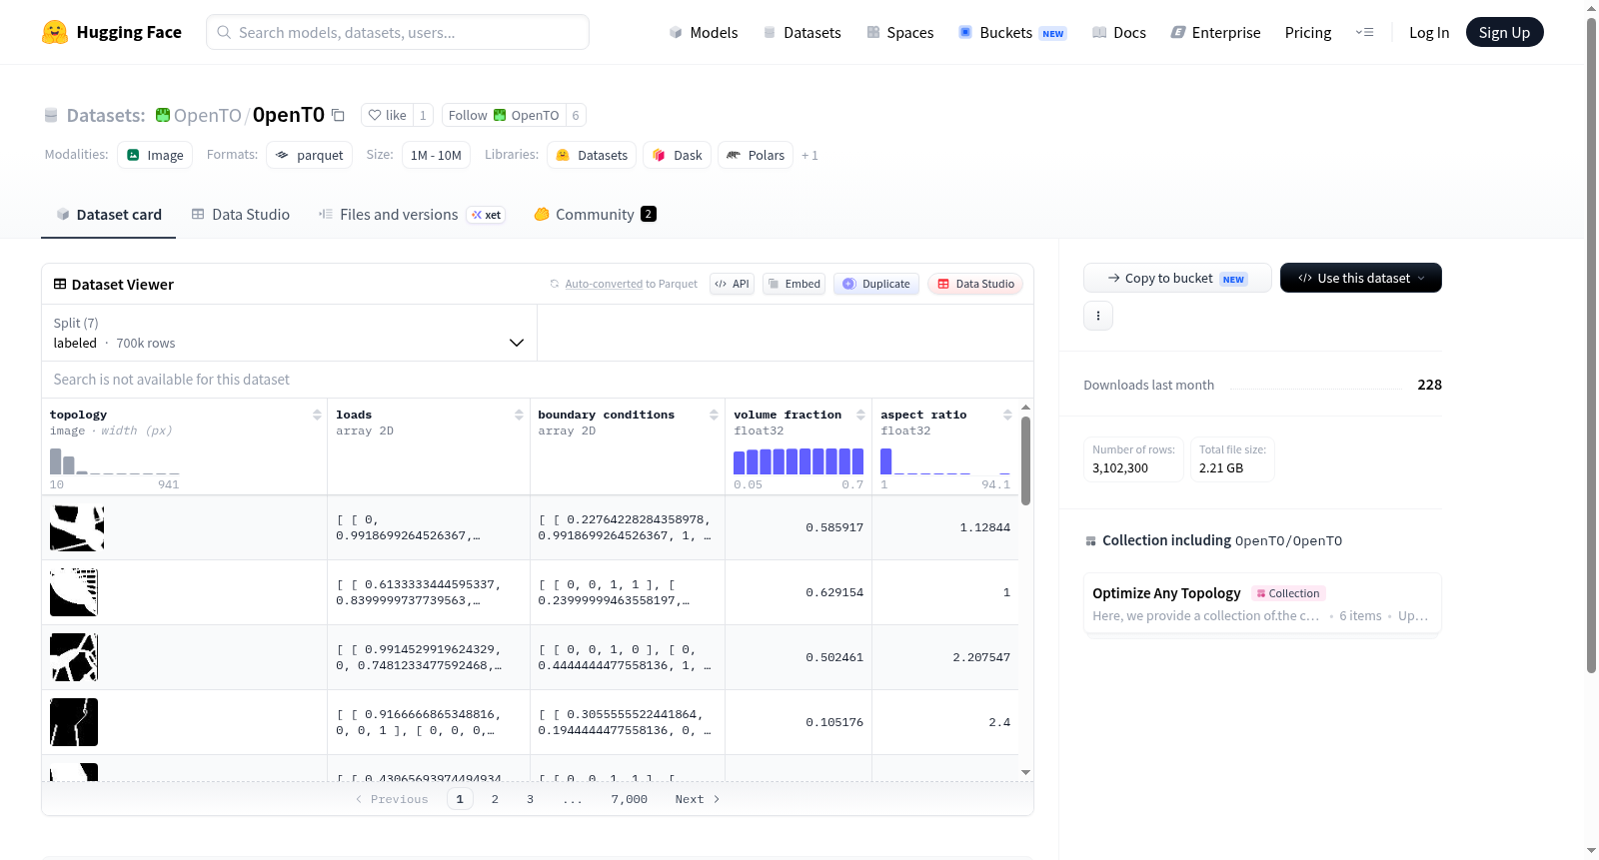Open the Pricing page
The width and height of the screenshot is (1599, 860).
click(1308, 32)
